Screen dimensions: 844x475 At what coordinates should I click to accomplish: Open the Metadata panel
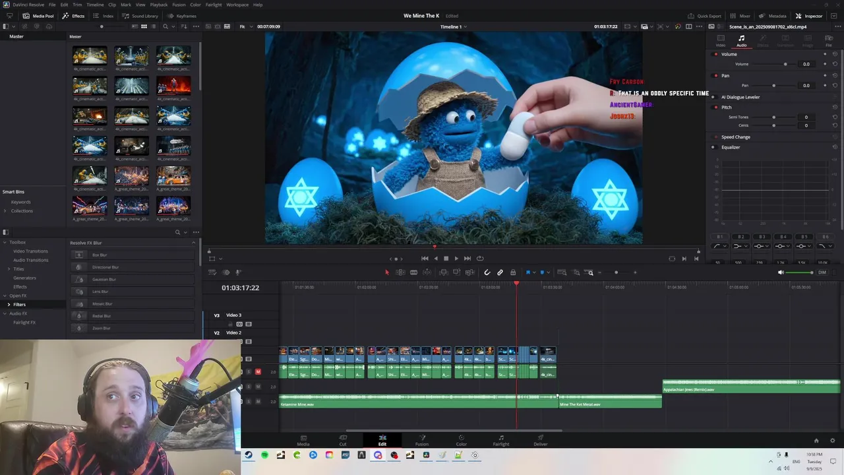pos(772,16)
